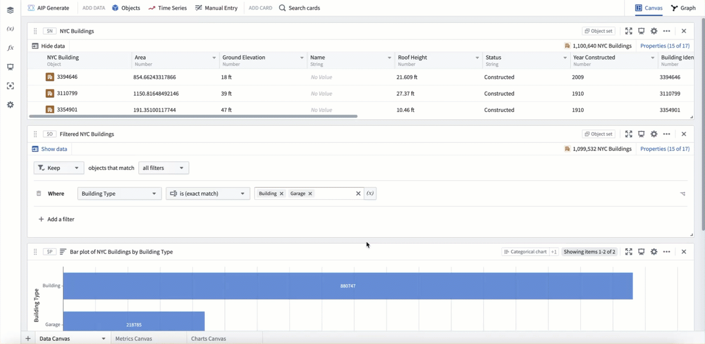The height and width of the screenshot is (344, 705).
Task: Expand the NYC Buildings card to fullscreen
Action: [629, 31]
